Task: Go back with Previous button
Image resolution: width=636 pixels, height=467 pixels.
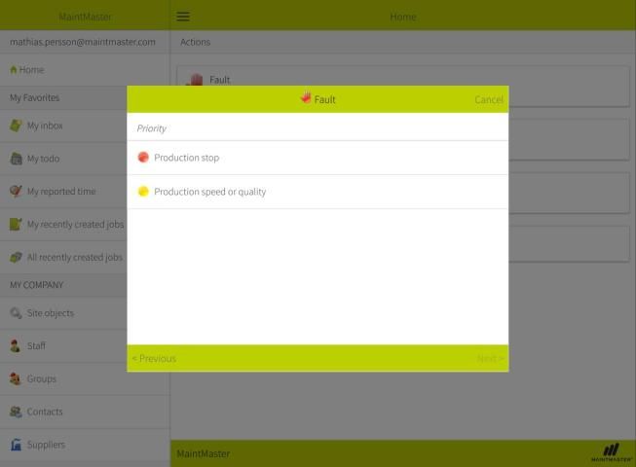Action: (x=154, y=358)
